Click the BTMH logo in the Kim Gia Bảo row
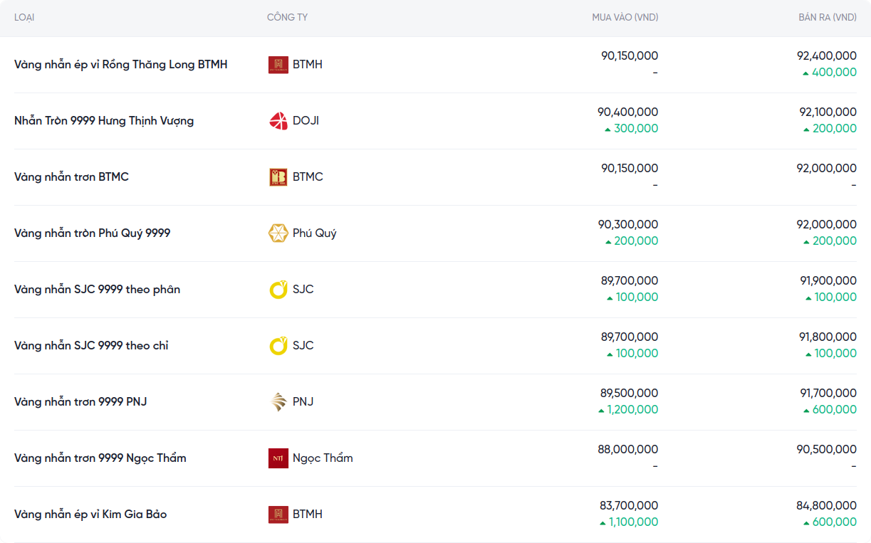 coord(278,515)
